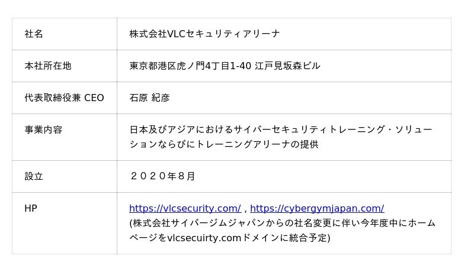This screenshot has width=474, height=272.
Task: Click the HP row label
Action: coord(31,208)
